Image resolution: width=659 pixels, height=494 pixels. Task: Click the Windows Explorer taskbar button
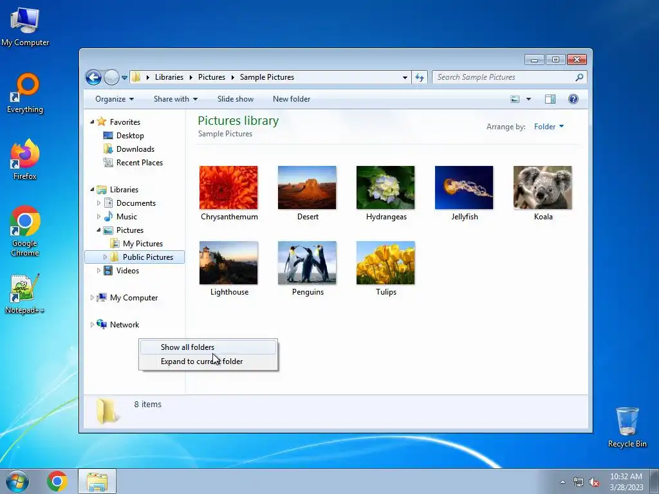(x=97, y=481)
